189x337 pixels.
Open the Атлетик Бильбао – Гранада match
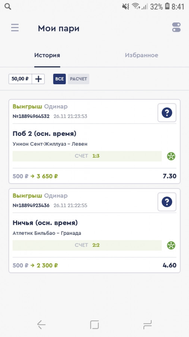pyautogui.click(x=47, y=233)
